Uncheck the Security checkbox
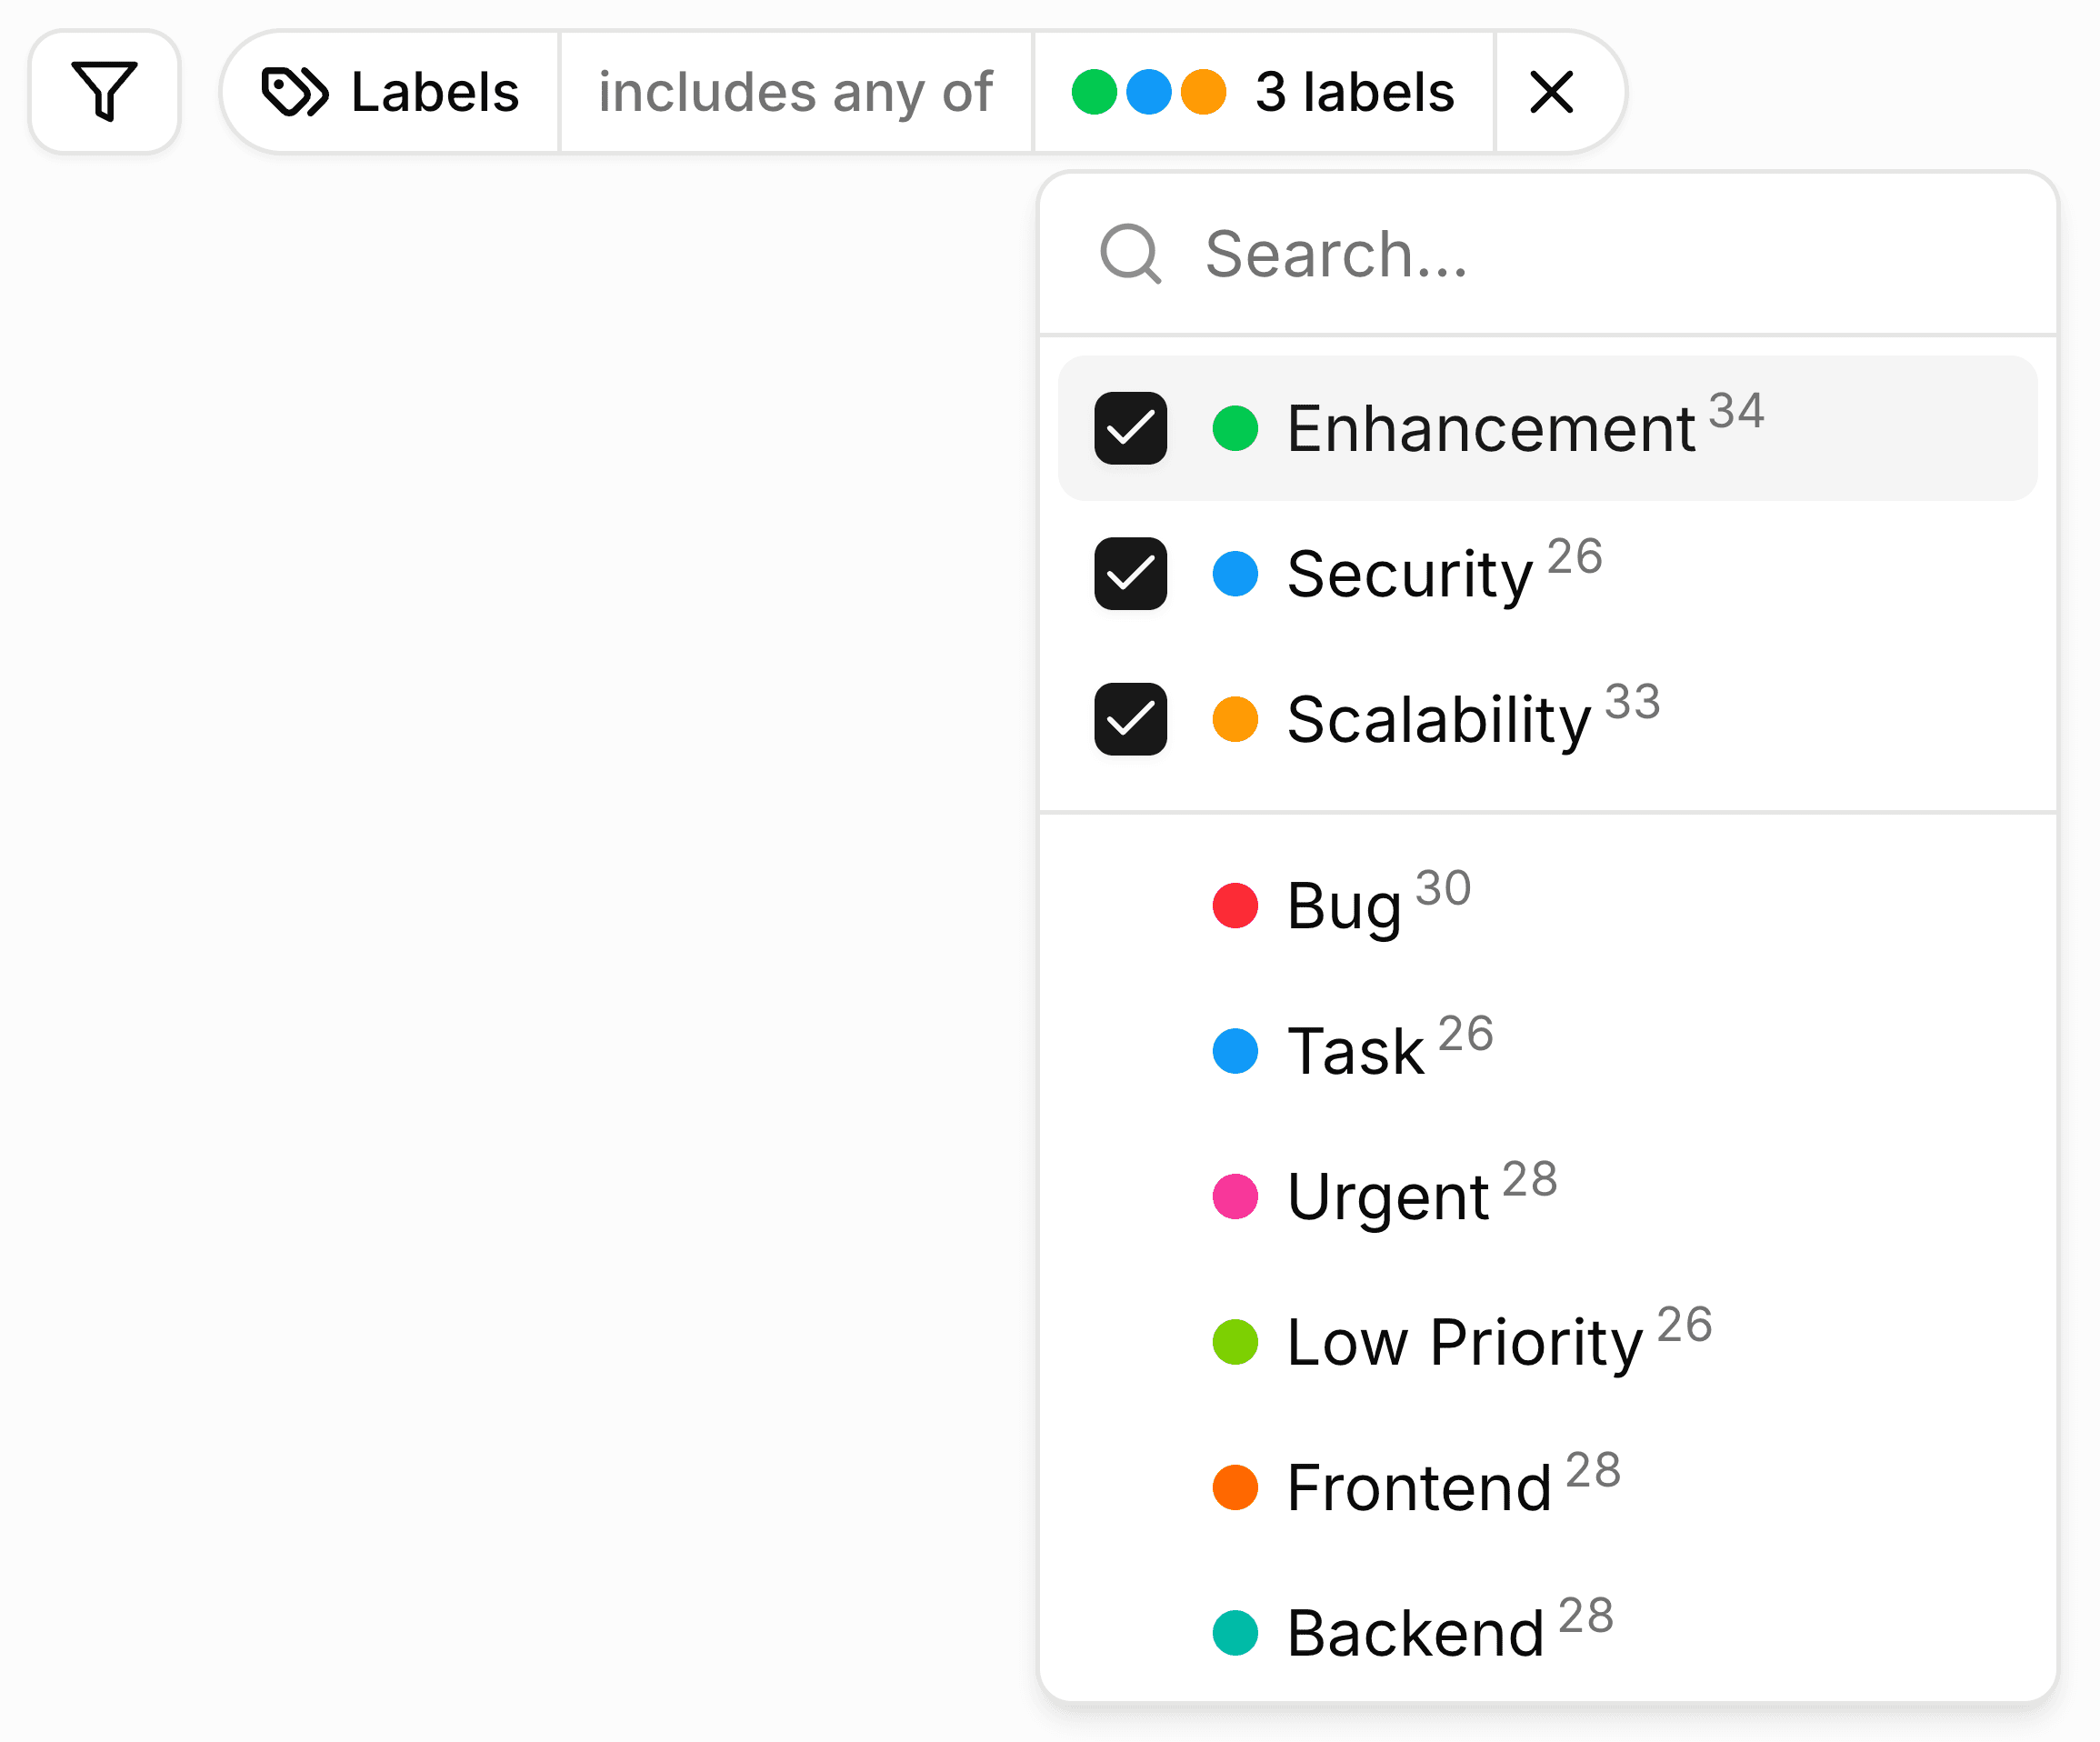Image resolution: width=2100 pixels, height=1742 pixels. [1130, 573]
